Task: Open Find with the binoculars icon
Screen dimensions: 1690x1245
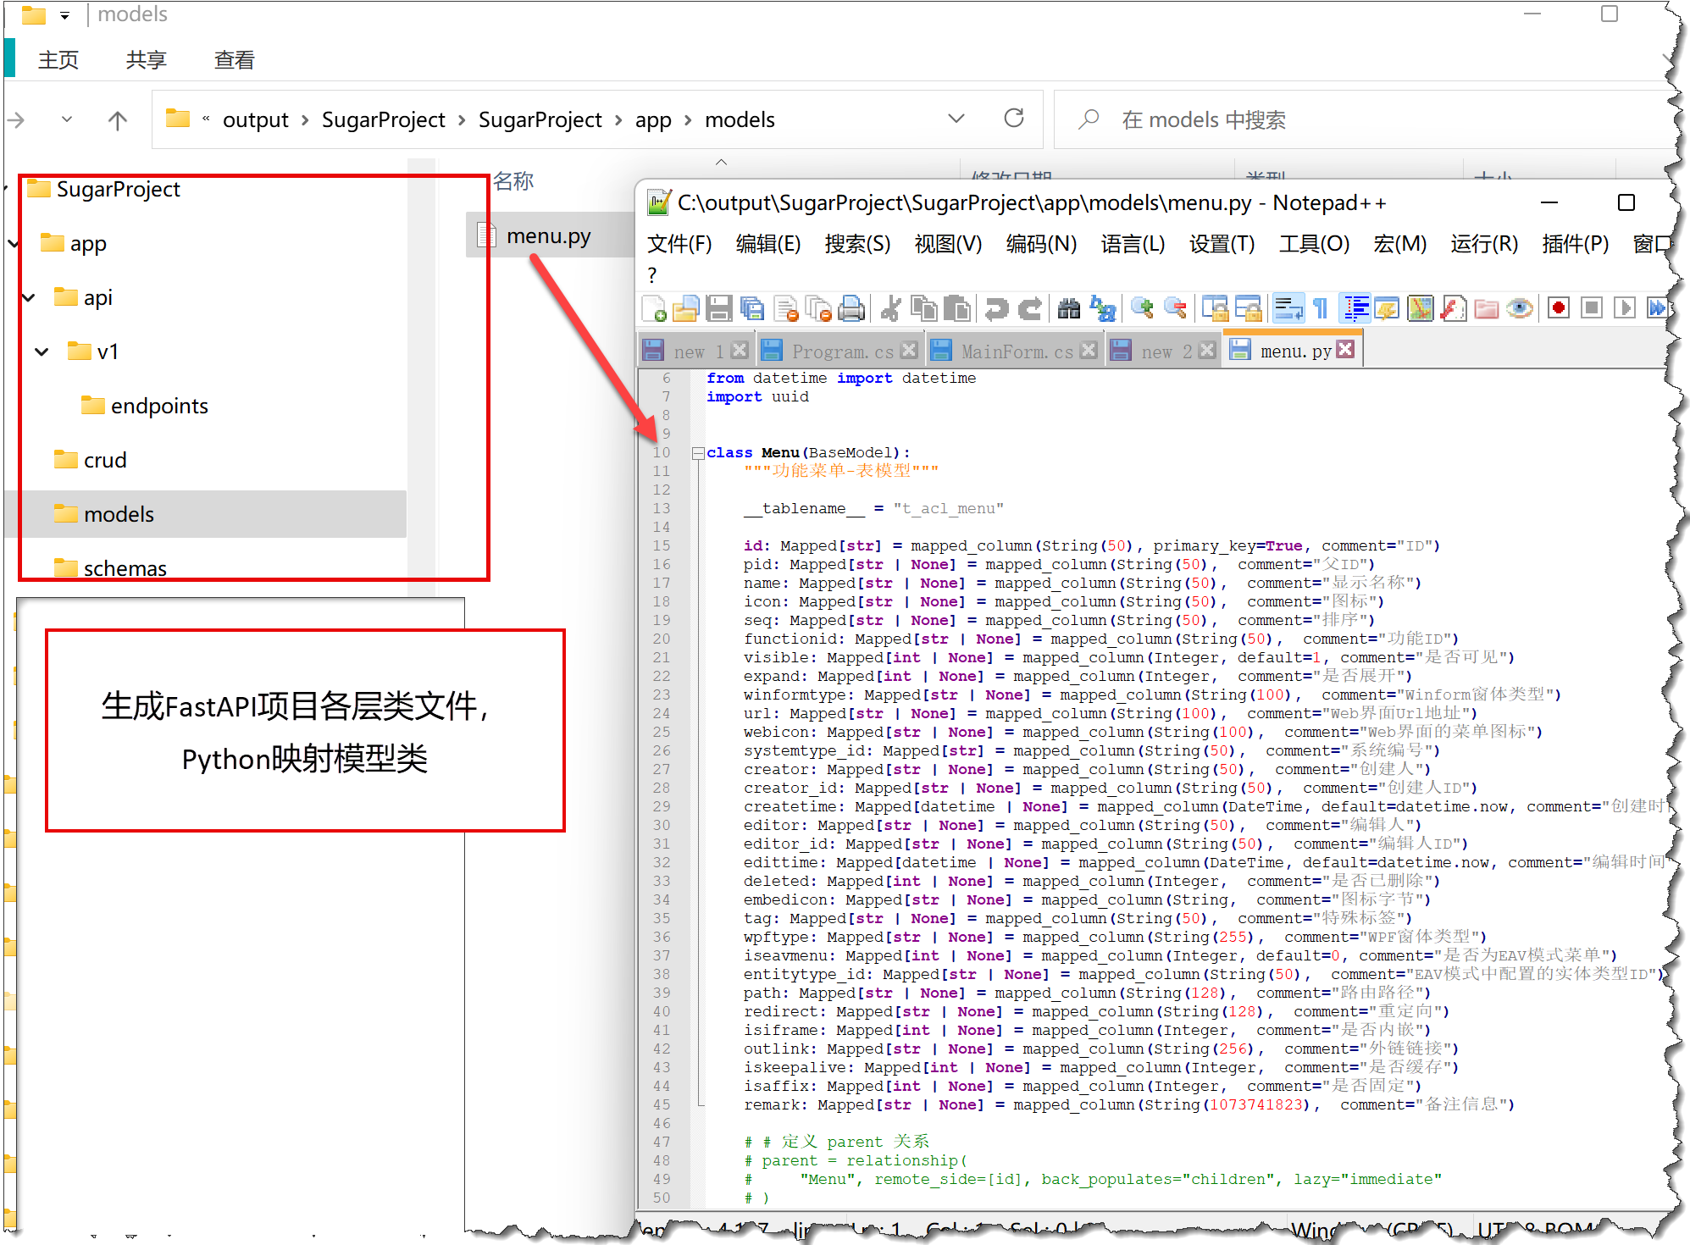Action: click(1069, 309)
